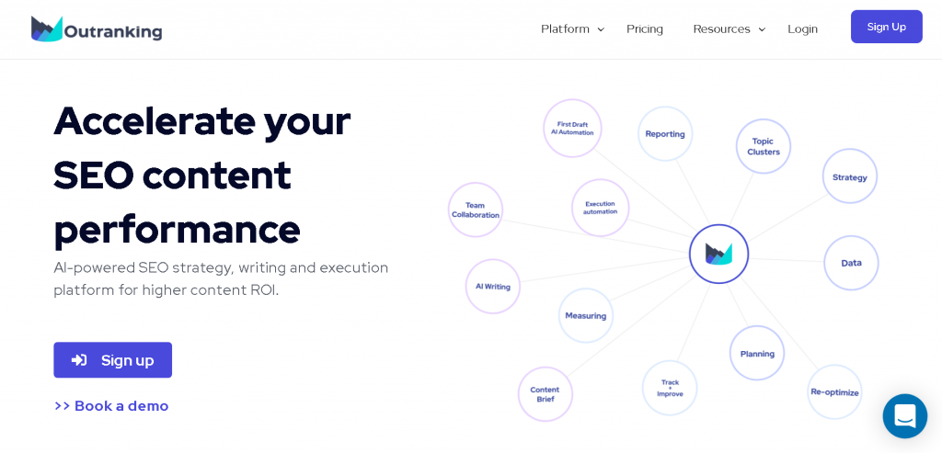Select the Data feature bubble

(851, 263)
